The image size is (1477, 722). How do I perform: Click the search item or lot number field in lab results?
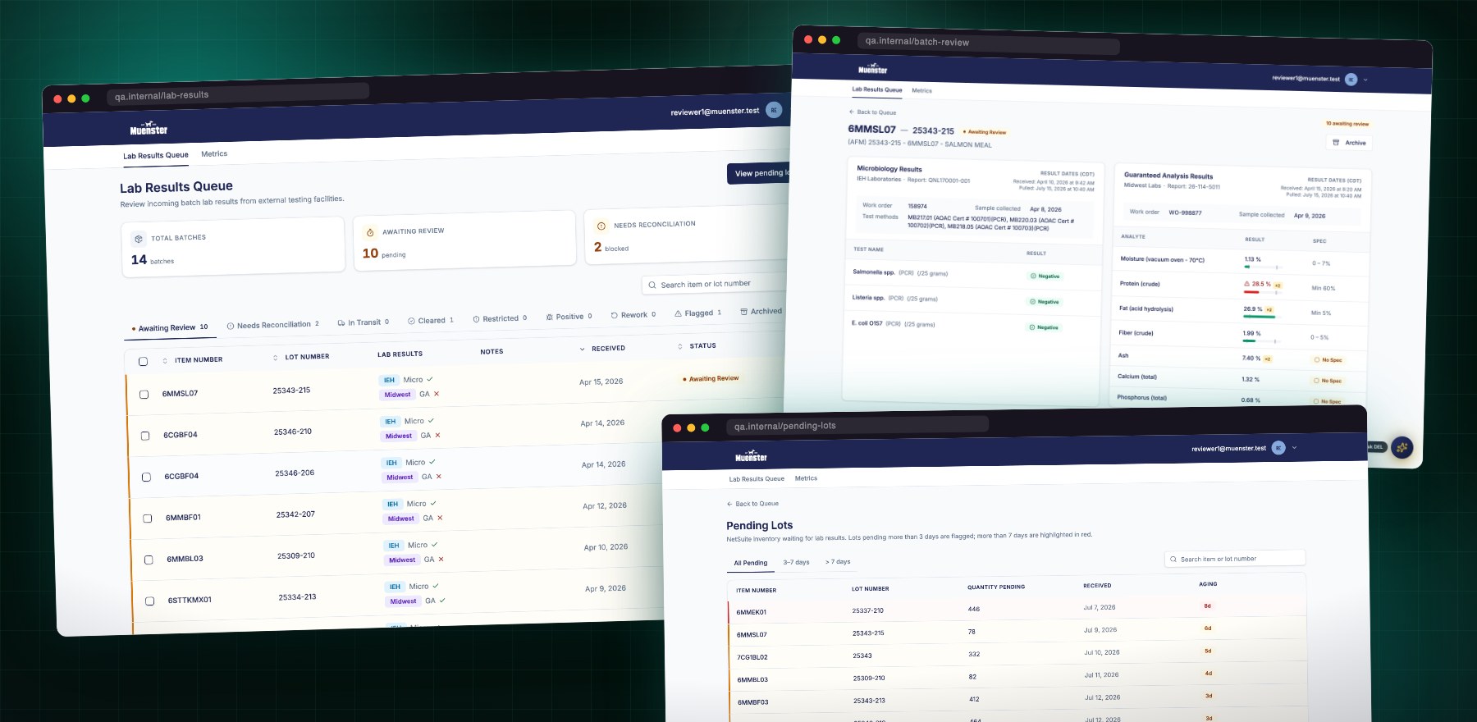click(714, 284)
